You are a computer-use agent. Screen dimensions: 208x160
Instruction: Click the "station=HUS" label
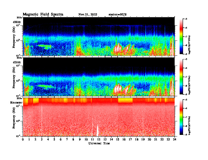117,14
